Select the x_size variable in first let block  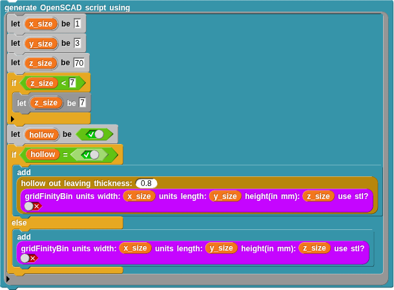(41, 24)
